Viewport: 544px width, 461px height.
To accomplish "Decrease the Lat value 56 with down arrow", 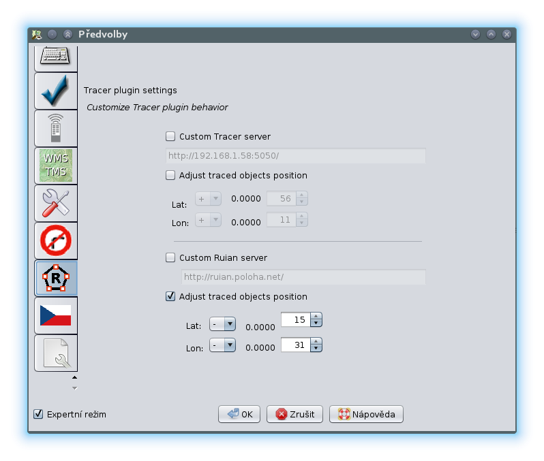I will coord(302,202).
